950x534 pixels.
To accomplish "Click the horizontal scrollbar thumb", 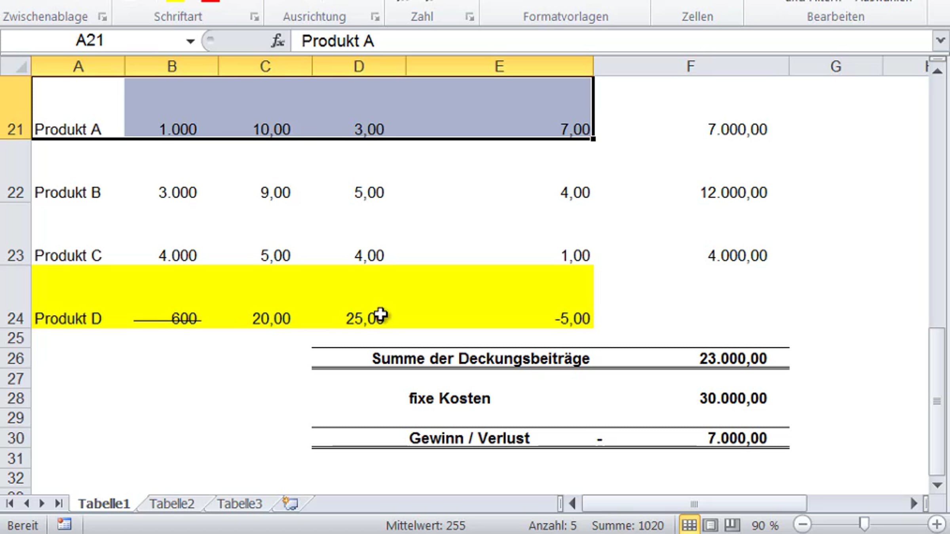I will (x=694, y=504).
